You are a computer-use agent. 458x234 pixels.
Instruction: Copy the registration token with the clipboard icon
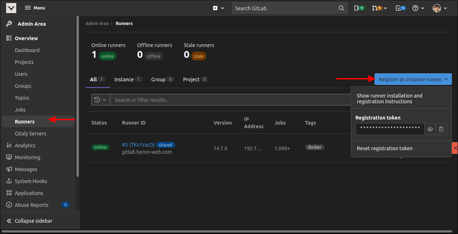(442, 129)
